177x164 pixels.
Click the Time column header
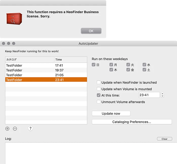click(x=71, y=60)
